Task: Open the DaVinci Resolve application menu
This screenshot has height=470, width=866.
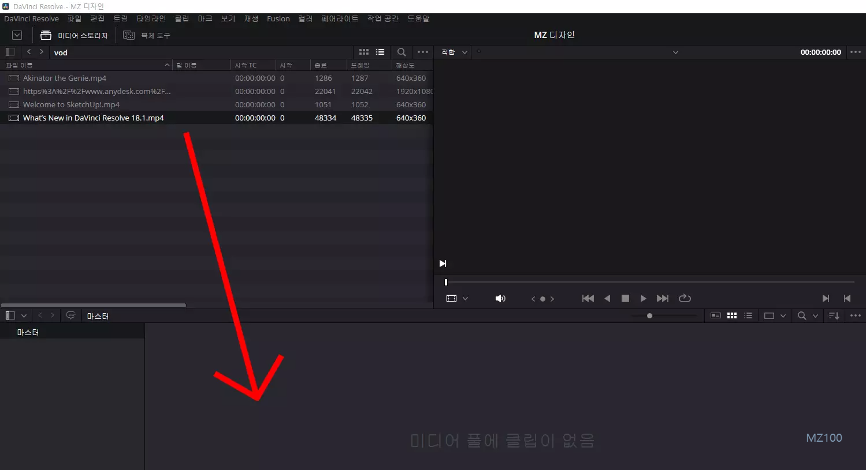Action: [31, 18]
